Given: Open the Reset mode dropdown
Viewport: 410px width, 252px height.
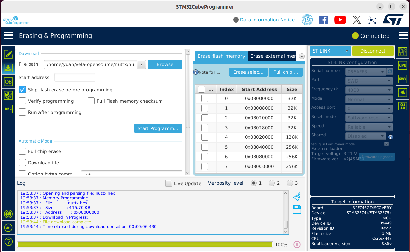Looking at the screenshot, I should pos(369,118).
